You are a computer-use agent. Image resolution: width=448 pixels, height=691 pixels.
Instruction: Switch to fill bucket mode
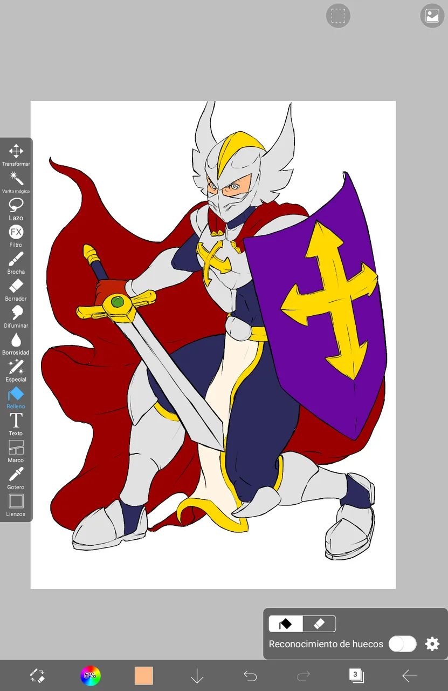(x=286, y=624)
